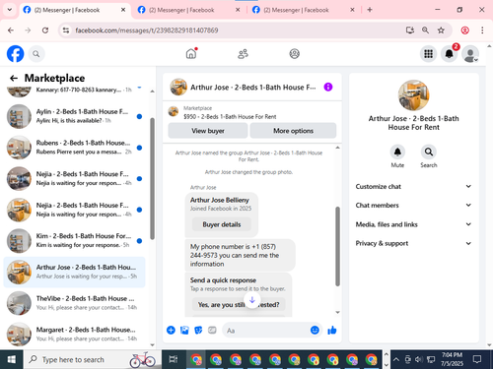Click the large listing photo in right panel
Viewport: 493px width, 369px height.
(x=413, y=95)
